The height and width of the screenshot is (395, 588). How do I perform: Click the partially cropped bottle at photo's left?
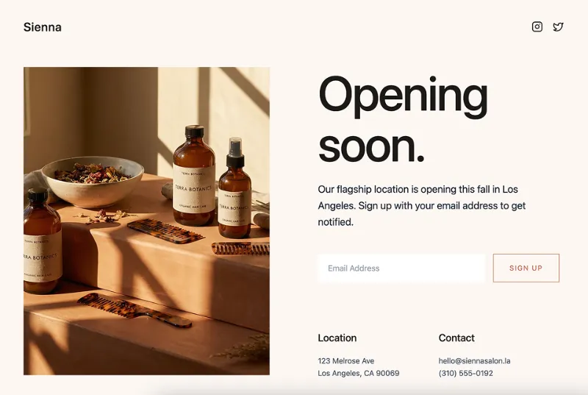(42, 242)
